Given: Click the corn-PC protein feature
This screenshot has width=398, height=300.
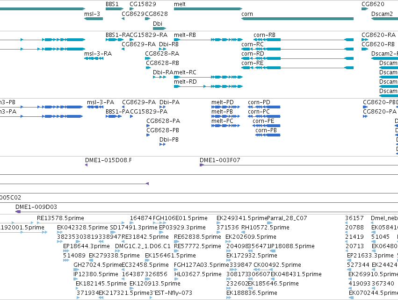Looking at the screenshot, I should pyautogui.click(x=264, y=116).
